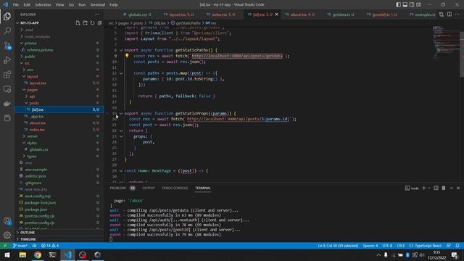
Task: Click the UTF-8 encoding status item
Action: click(x=387, y=246)
